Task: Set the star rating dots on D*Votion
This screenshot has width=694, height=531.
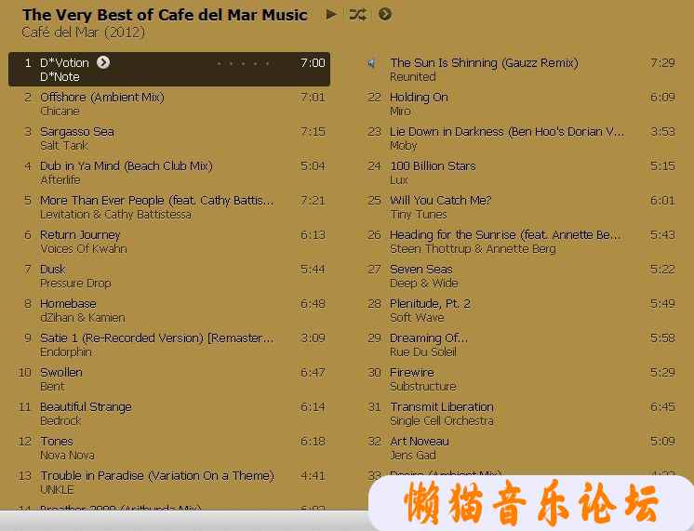Action: click(x=243, y=63)
